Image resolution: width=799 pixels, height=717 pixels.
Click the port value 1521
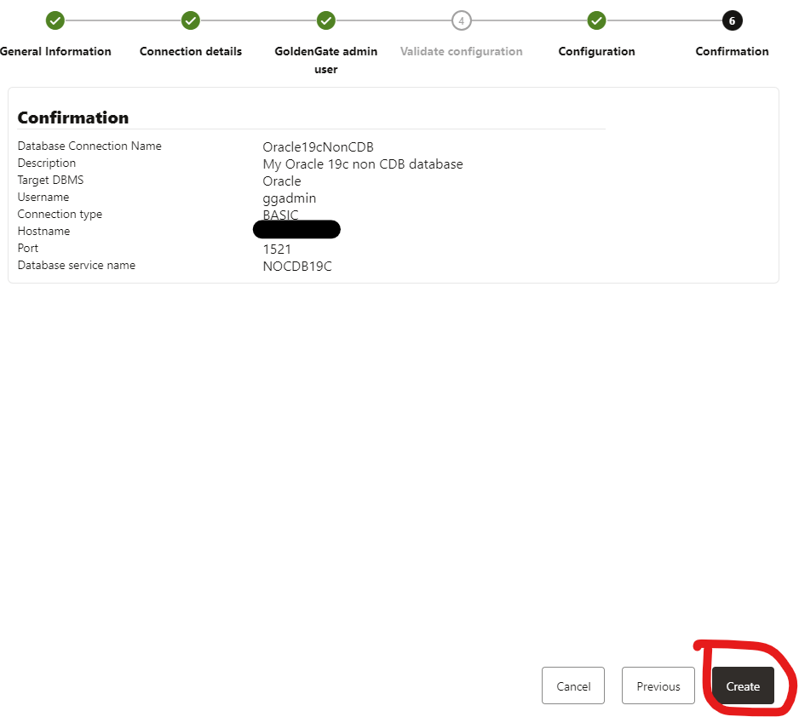(x=277, y=250)
